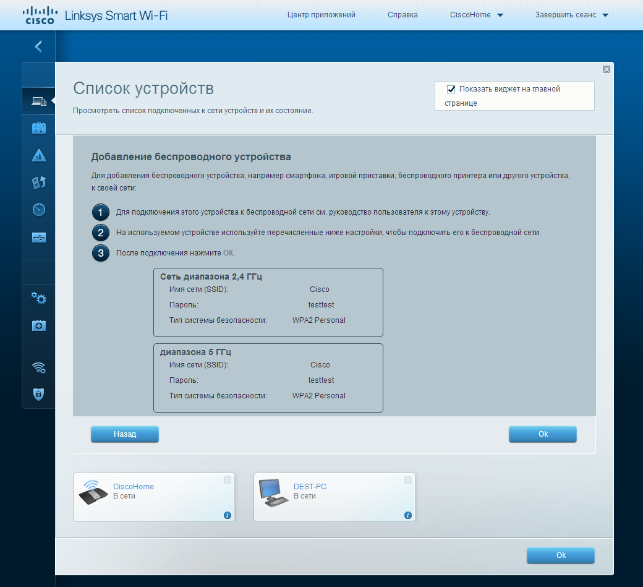Select WPA2 Personal for 5 ГГц network
Screen dimensions: 643x587
318,396
